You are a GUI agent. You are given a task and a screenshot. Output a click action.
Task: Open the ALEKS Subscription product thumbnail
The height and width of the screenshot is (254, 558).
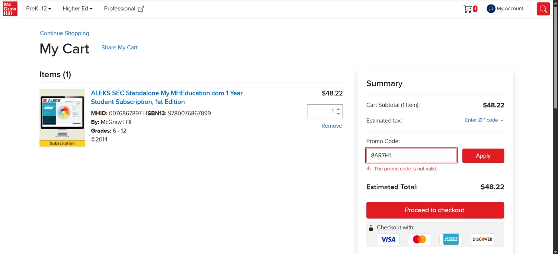coord(62,118)
